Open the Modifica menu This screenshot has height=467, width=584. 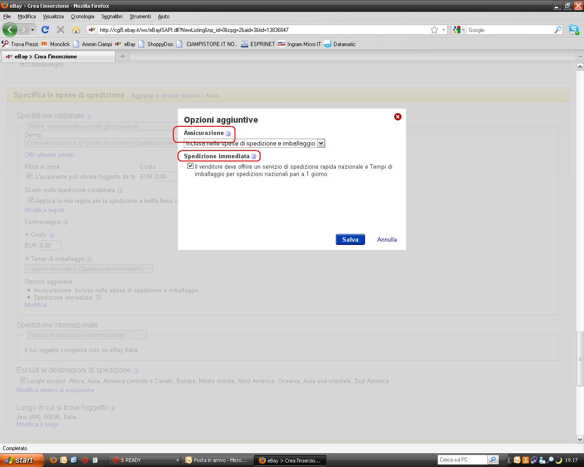pyautogui.click(x=27, y=16)
